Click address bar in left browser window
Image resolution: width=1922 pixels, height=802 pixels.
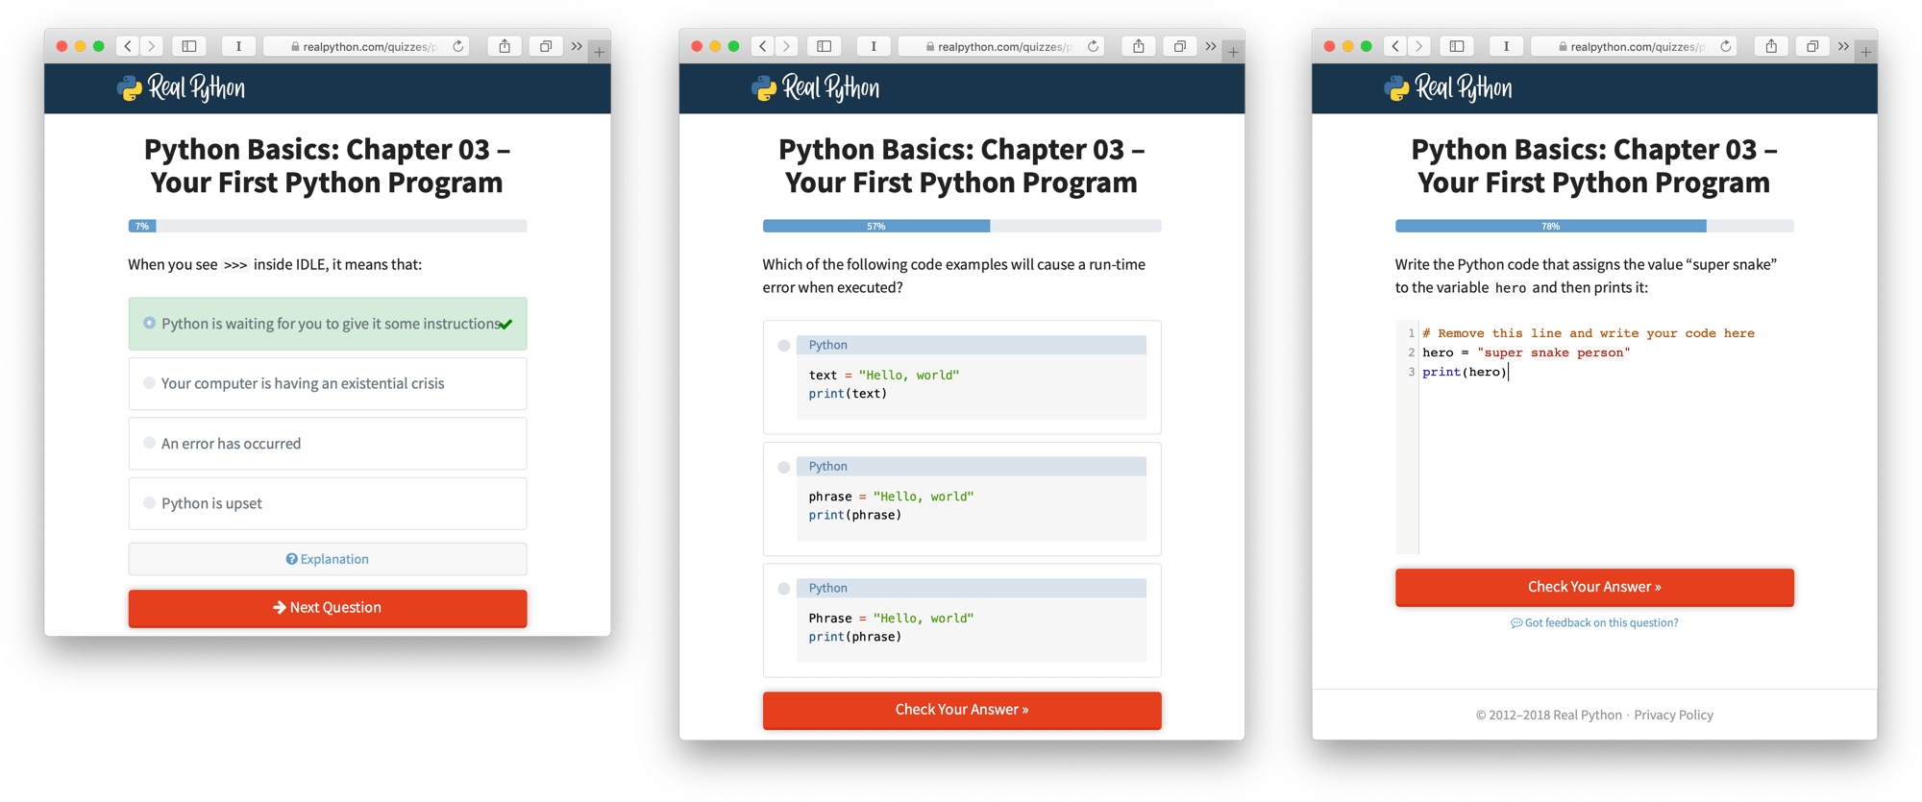tap(365, 46)
